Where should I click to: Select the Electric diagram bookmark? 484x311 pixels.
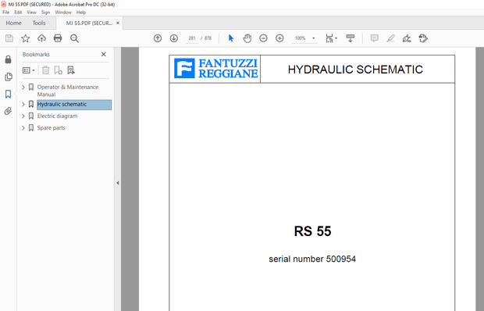58,116
